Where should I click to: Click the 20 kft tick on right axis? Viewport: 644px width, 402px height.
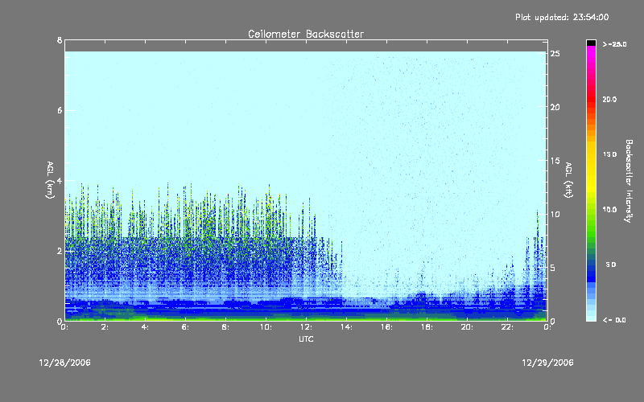click(555, 107)
